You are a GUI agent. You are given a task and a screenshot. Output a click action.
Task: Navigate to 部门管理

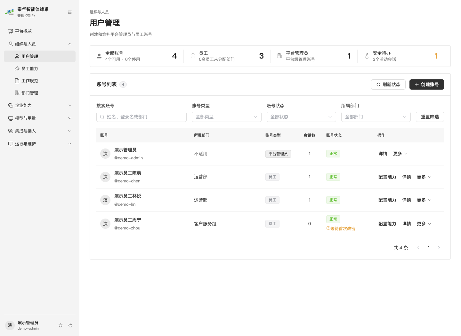(x=40, y=93)
